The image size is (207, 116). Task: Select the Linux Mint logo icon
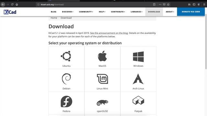point(103,79)
